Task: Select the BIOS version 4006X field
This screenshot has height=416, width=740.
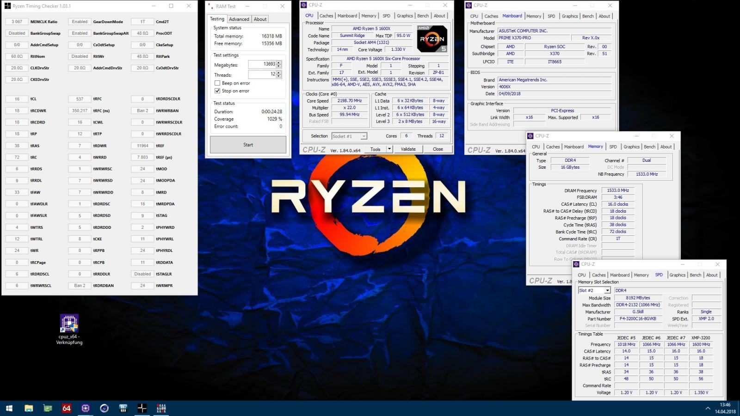Action: 554,87
